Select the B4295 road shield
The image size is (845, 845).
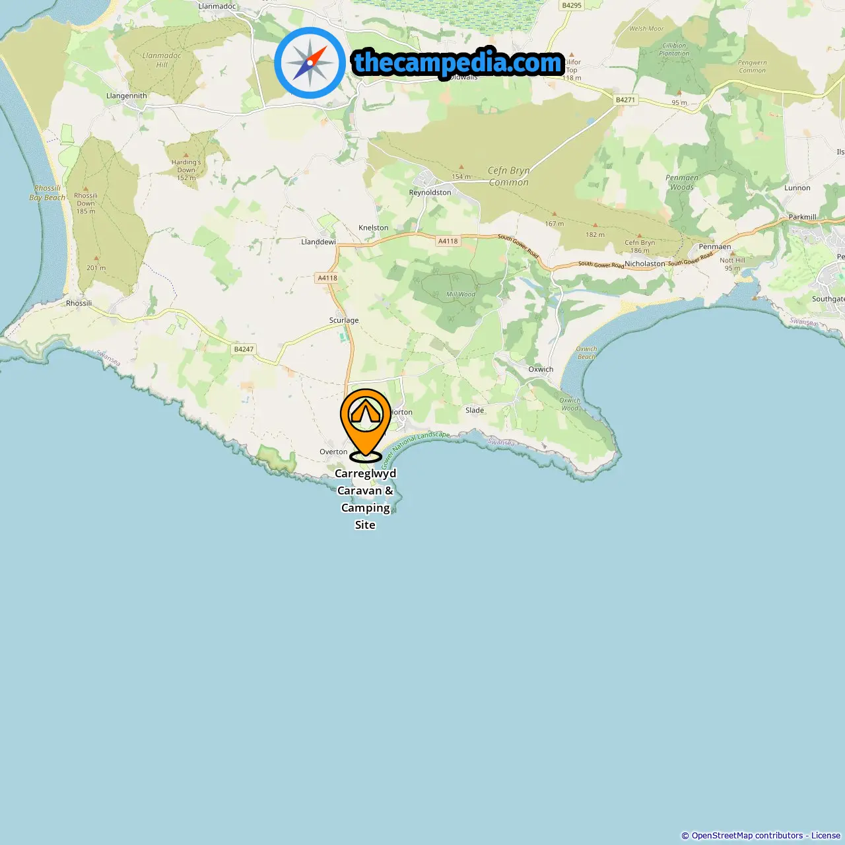572,5
